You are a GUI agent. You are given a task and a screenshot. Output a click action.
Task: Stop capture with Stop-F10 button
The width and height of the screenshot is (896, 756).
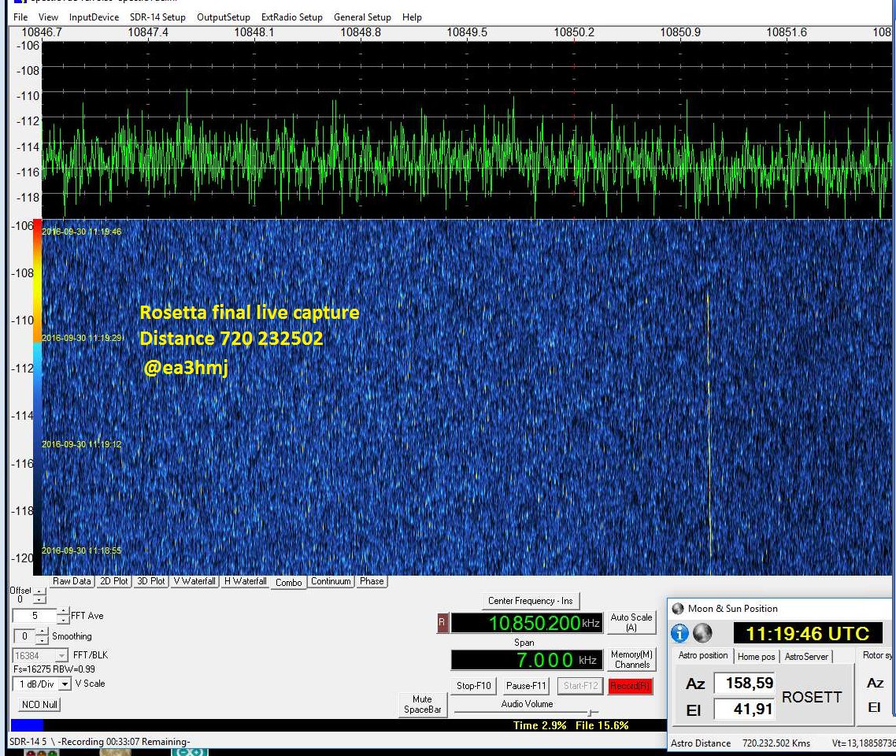pos(474,686)
